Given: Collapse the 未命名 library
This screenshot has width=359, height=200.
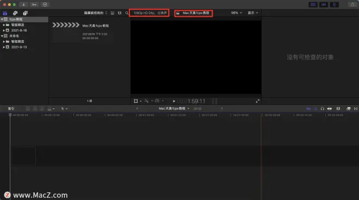Looking at the screenshot, I should pyautogui.click(x=2, y=36).
